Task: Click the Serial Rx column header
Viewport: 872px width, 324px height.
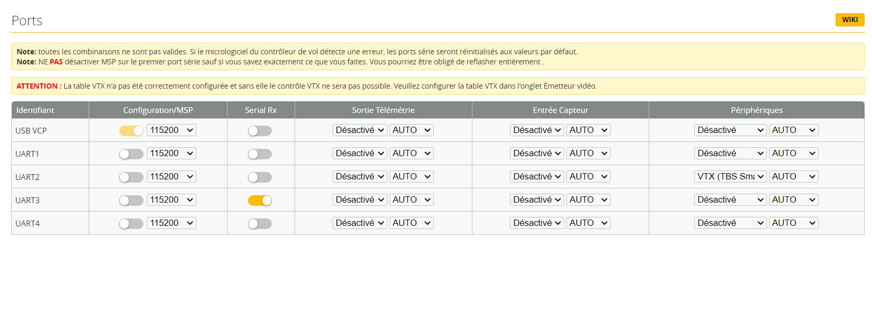Action: [x=261, y=110]
